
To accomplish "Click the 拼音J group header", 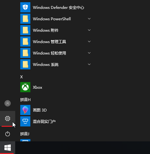I will click(x=25, y=134).
